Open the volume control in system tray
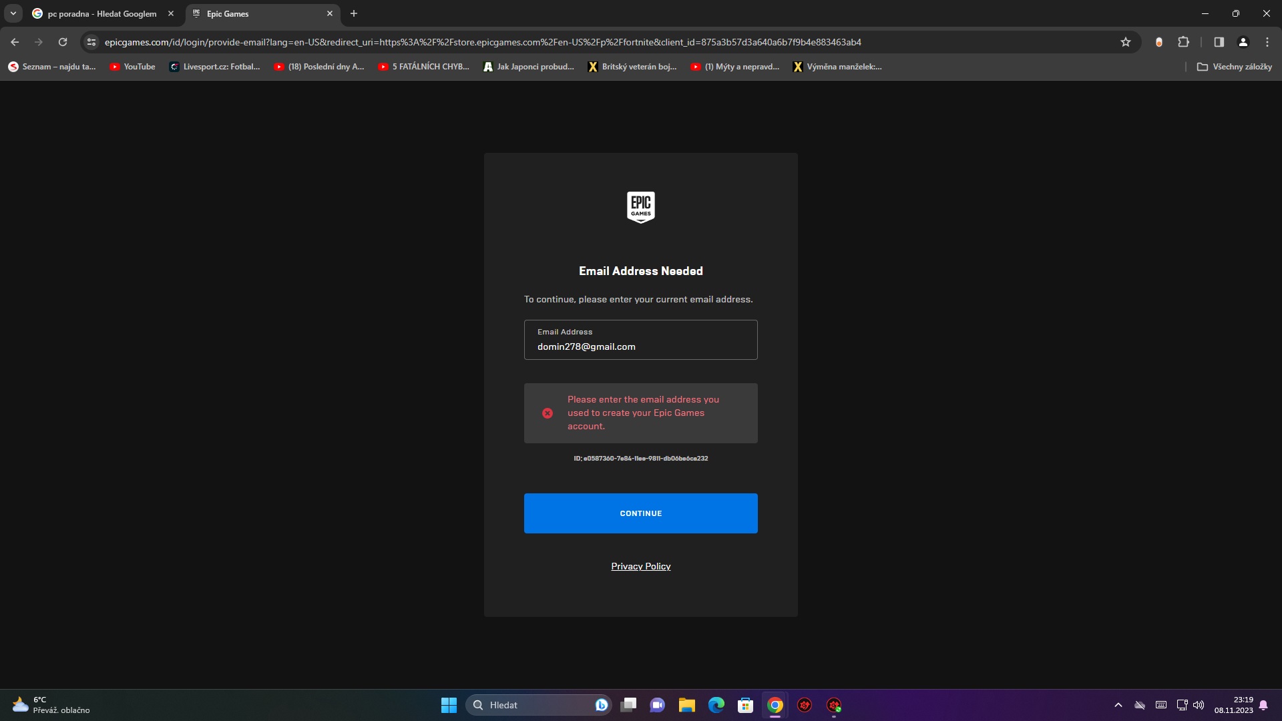The height and width of the screenshot is (721, 1282). pyautogui.click(x=1199, y=705)
